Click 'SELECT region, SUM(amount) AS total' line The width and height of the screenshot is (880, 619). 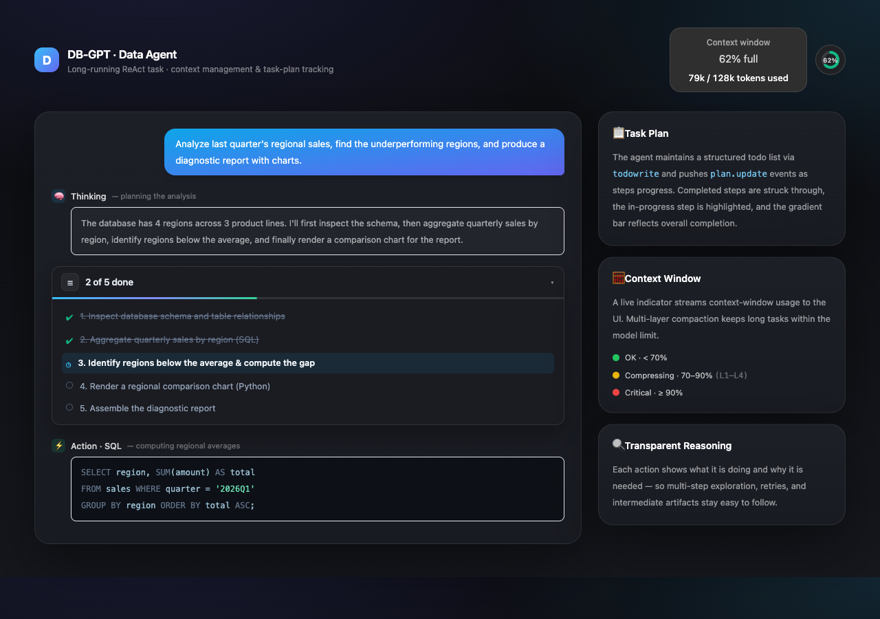(168, 473)
